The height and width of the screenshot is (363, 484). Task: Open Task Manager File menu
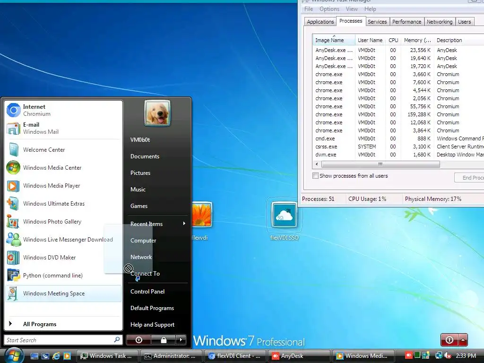tap(308, 9)
